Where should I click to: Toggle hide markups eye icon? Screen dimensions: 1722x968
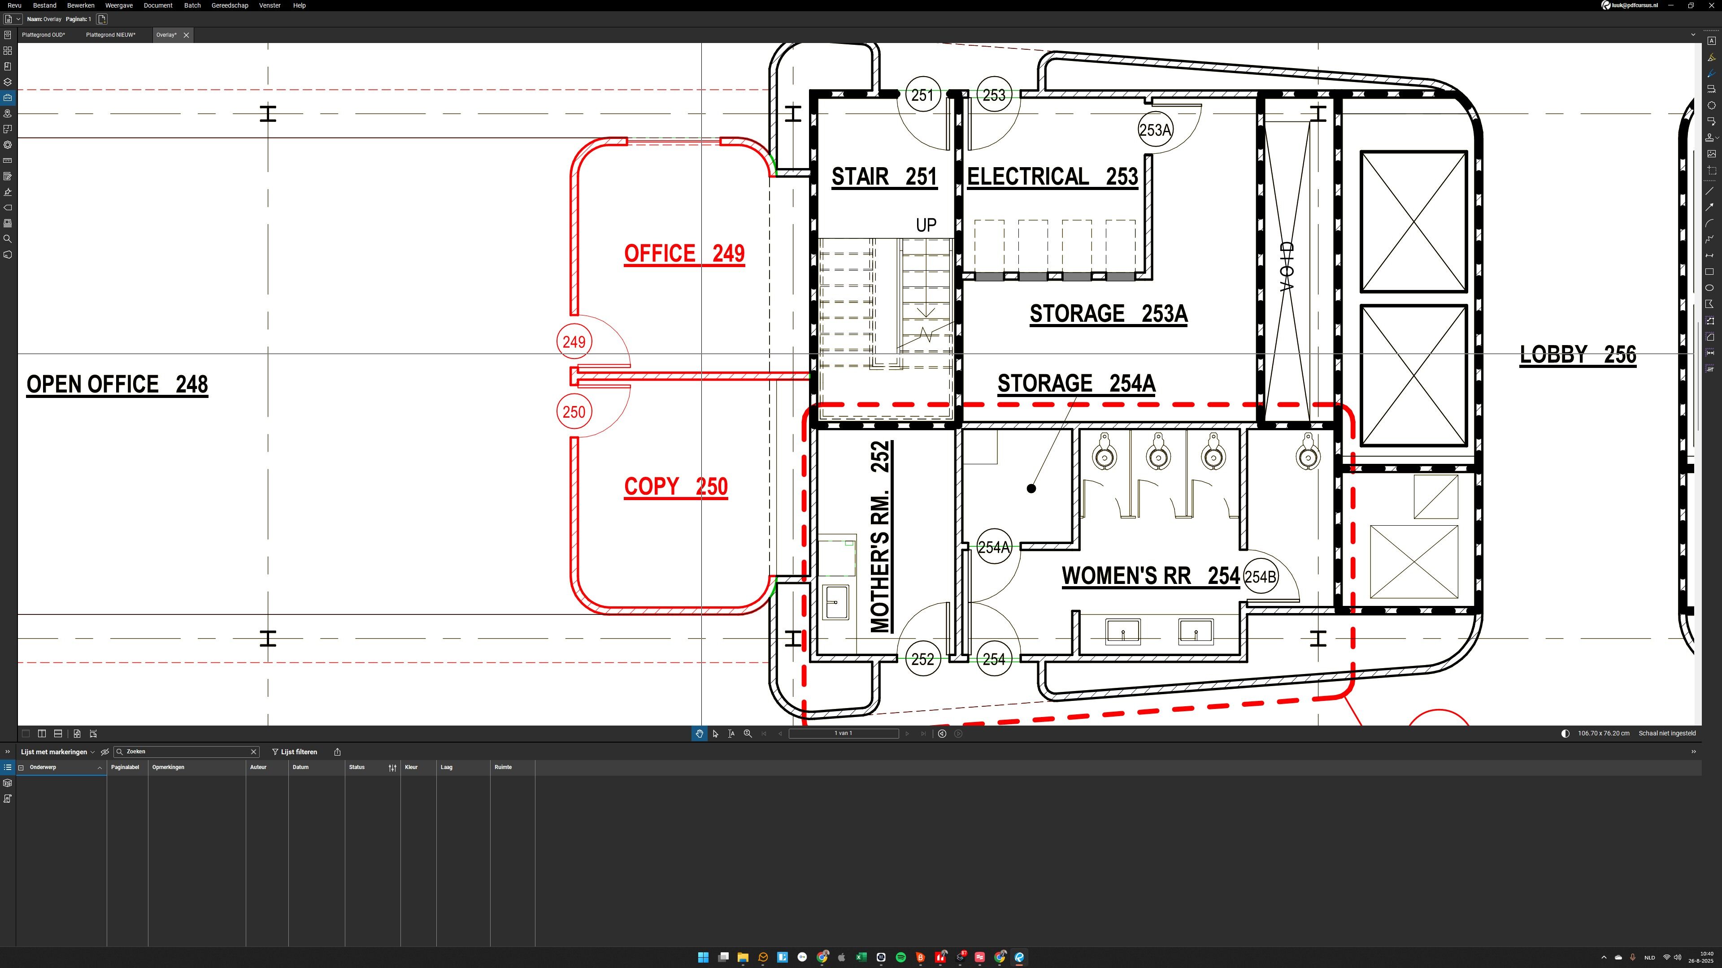click(105, 752)
